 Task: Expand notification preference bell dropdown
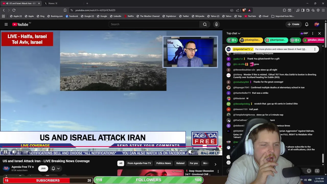coord(55,168)
